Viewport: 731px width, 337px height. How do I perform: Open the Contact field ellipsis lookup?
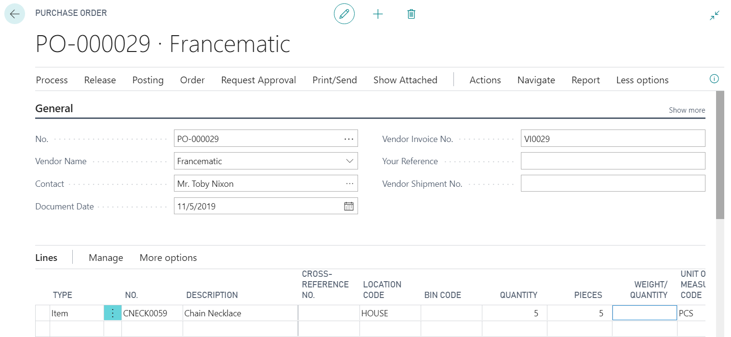pyautogui.click(x=349, y=183)
